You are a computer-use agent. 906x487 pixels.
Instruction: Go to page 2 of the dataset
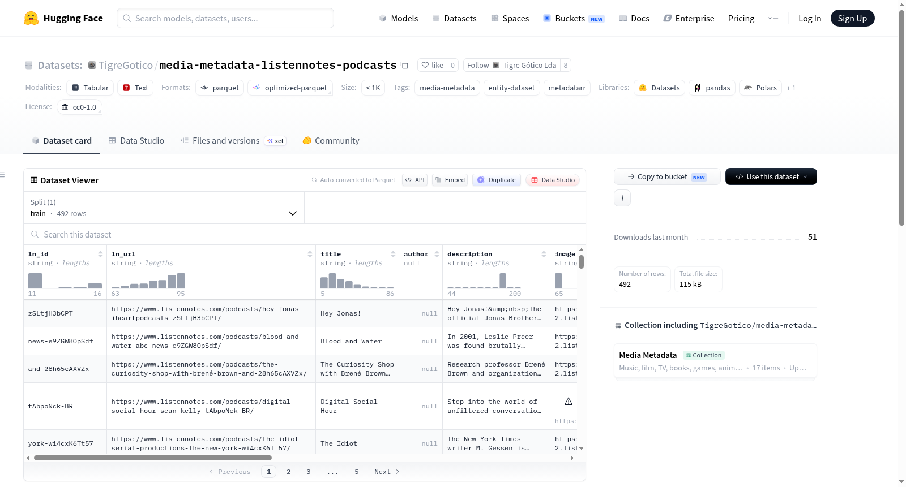point(289,472)
